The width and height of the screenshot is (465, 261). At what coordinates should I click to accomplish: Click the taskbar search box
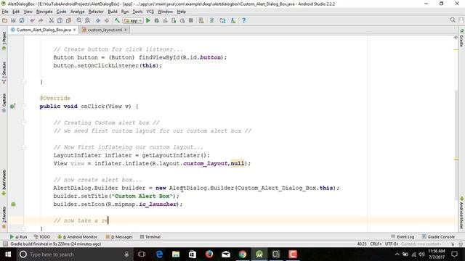click(75, 254)
